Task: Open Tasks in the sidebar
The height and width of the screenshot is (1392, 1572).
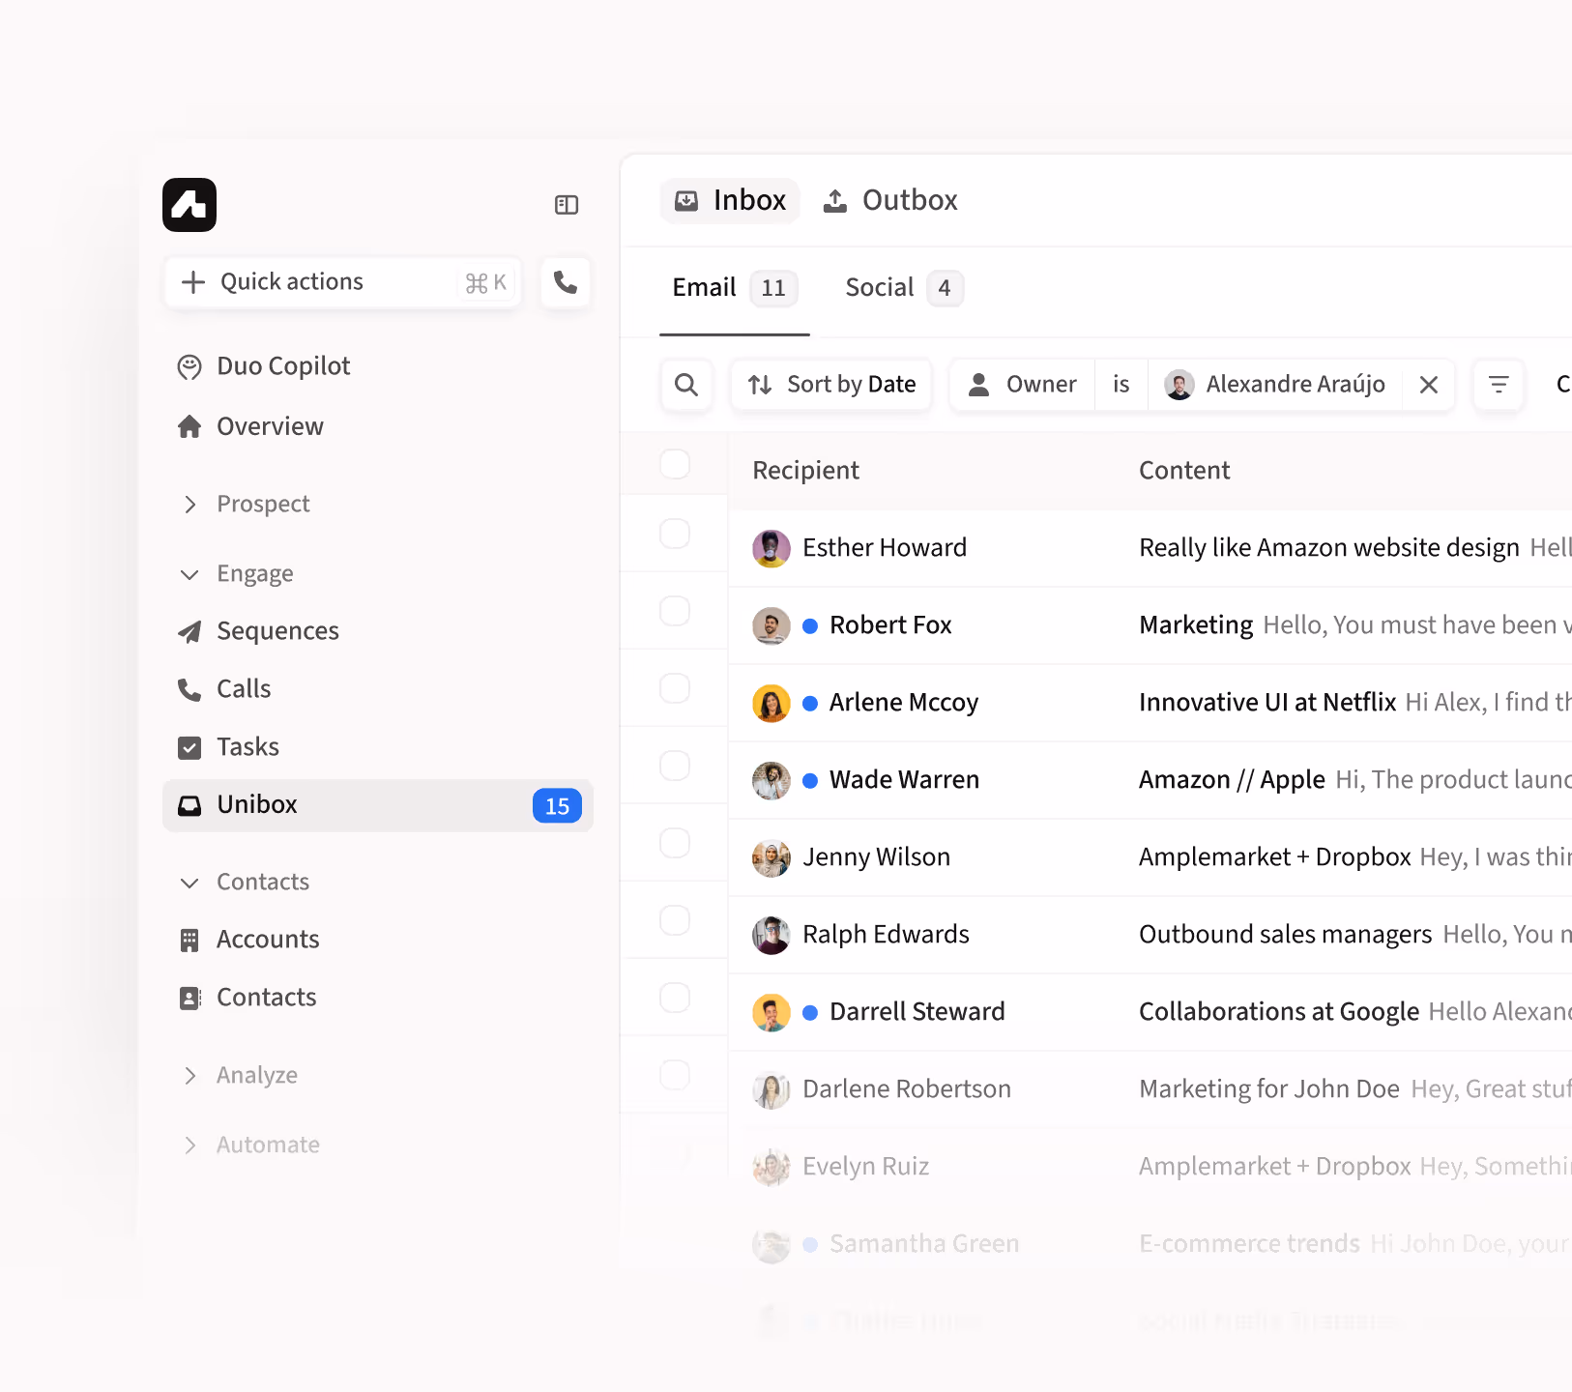Action: pos(247,747)
